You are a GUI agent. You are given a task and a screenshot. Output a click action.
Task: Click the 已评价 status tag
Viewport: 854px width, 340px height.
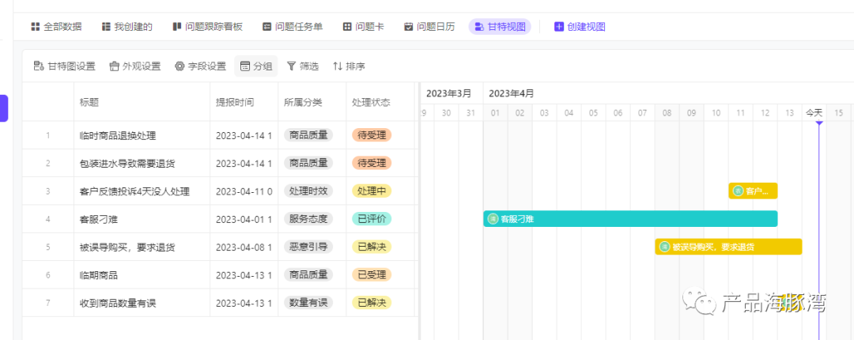point(372,219)
